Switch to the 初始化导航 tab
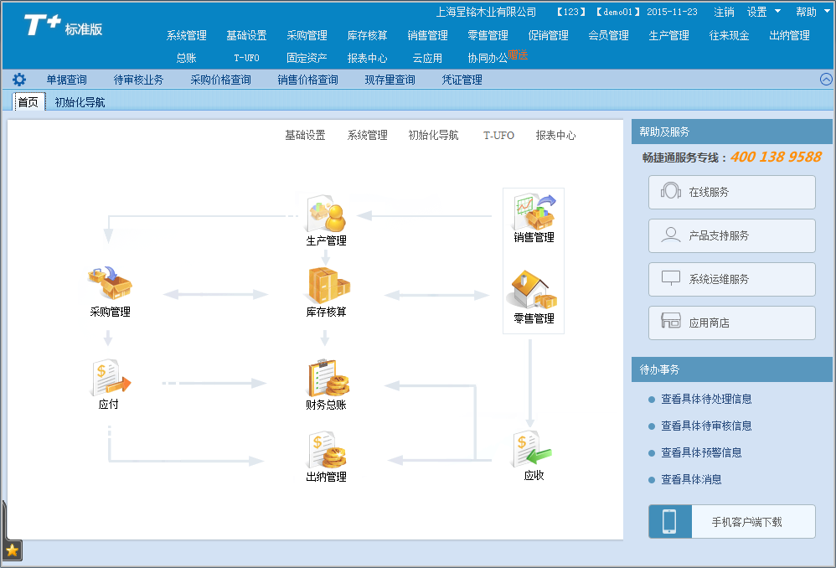 coord(80,102)
